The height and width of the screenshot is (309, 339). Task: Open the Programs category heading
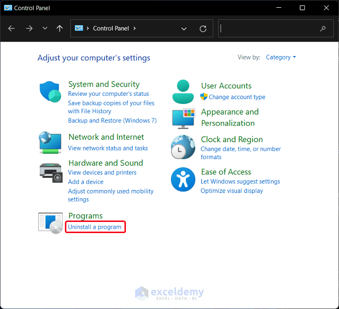coord(85,216)
